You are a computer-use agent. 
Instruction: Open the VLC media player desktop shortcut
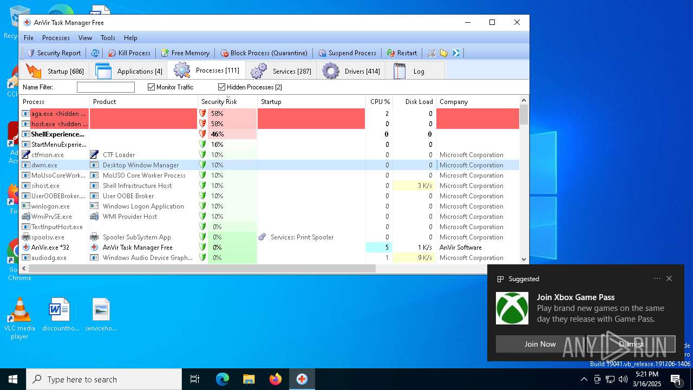click(19, 318)
